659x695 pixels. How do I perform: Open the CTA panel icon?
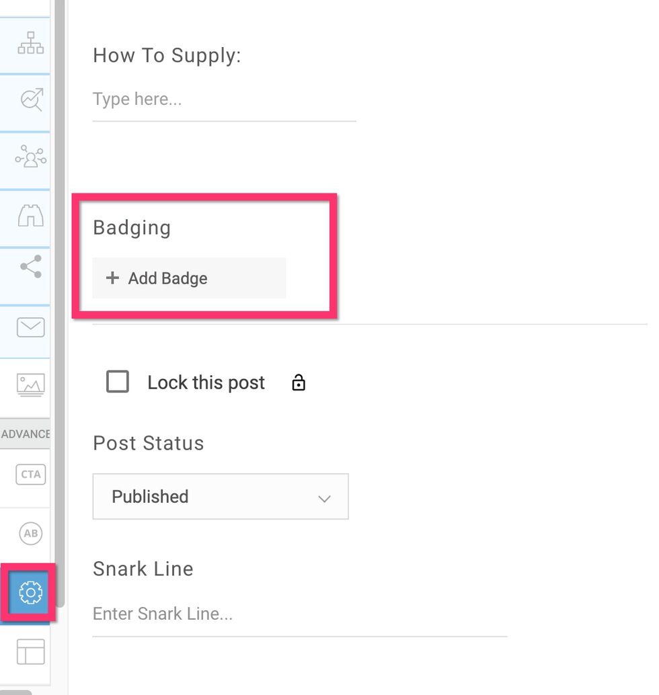31,475
